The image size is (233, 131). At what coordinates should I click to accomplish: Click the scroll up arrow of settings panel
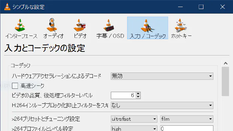pyautogui.click(x=226, y=64)
